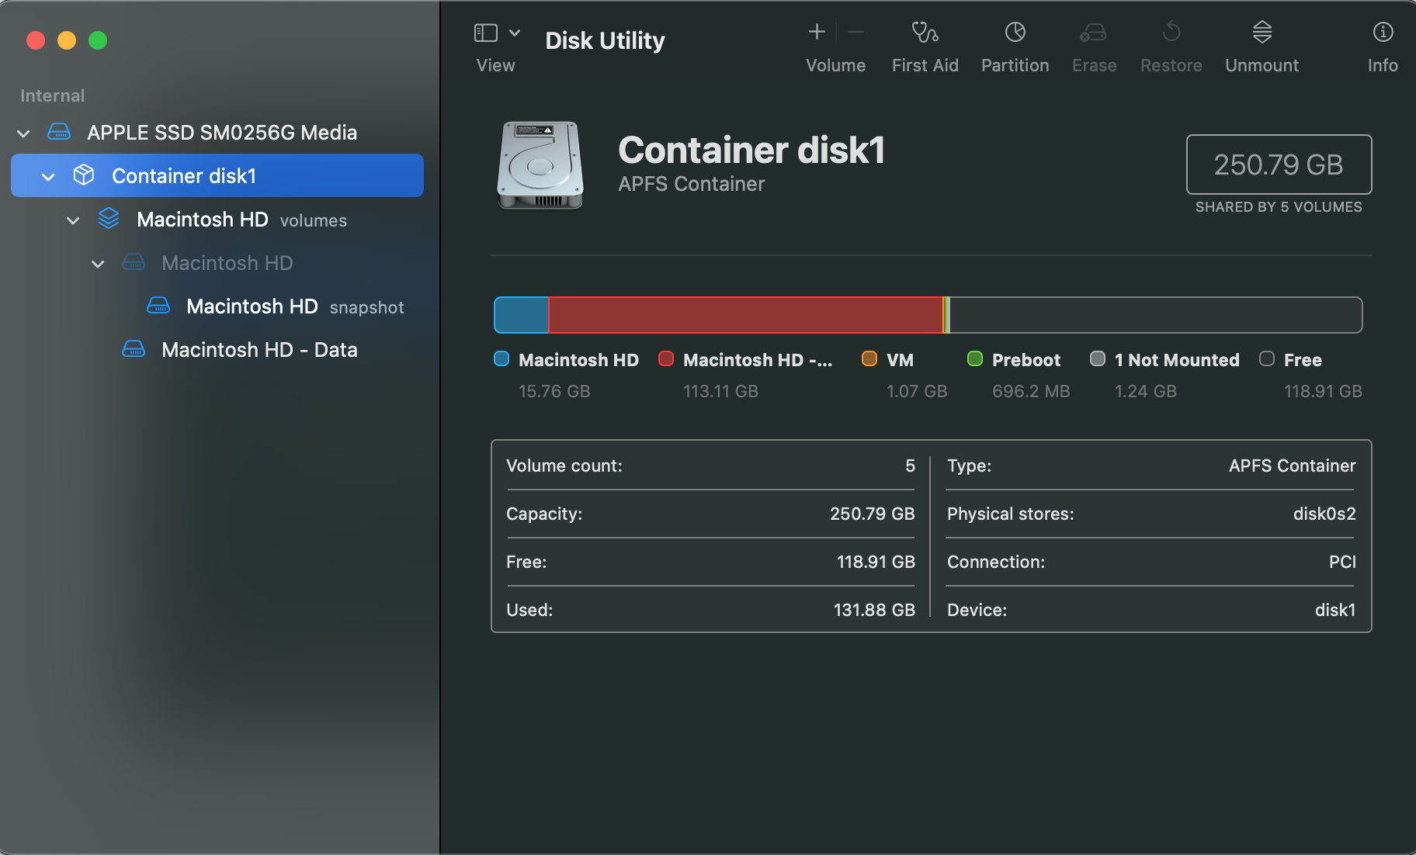Click the red Macintosh HD -... legend swatch
This screenshot has height=855, width=1416.
(666, 358)
